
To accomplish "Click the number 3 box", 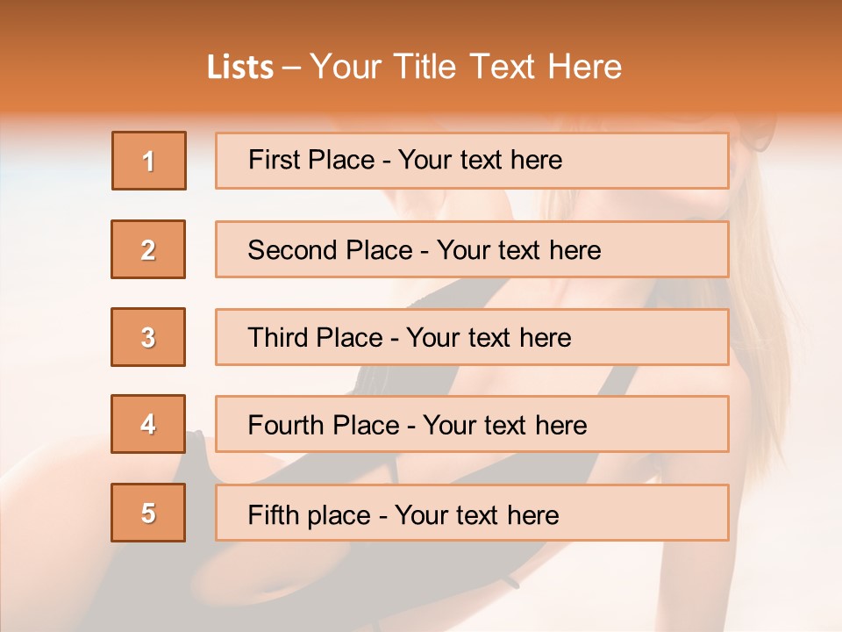I will click(148, 337).
